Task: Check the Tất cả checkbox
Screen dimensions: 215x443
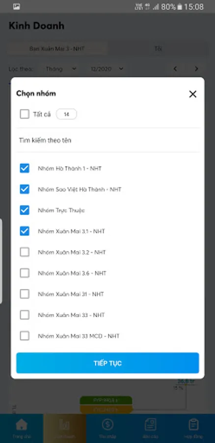Action: pos(25,114)
